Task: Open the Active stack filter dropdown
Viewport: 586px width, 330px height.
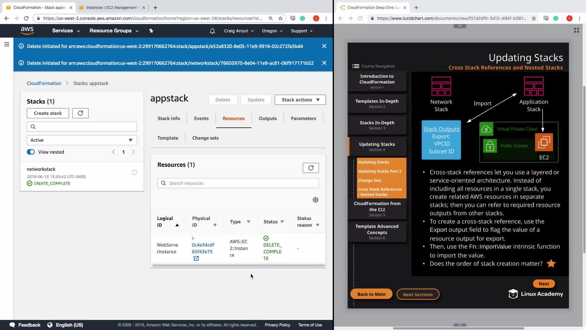Action: (x=82, y=140)
